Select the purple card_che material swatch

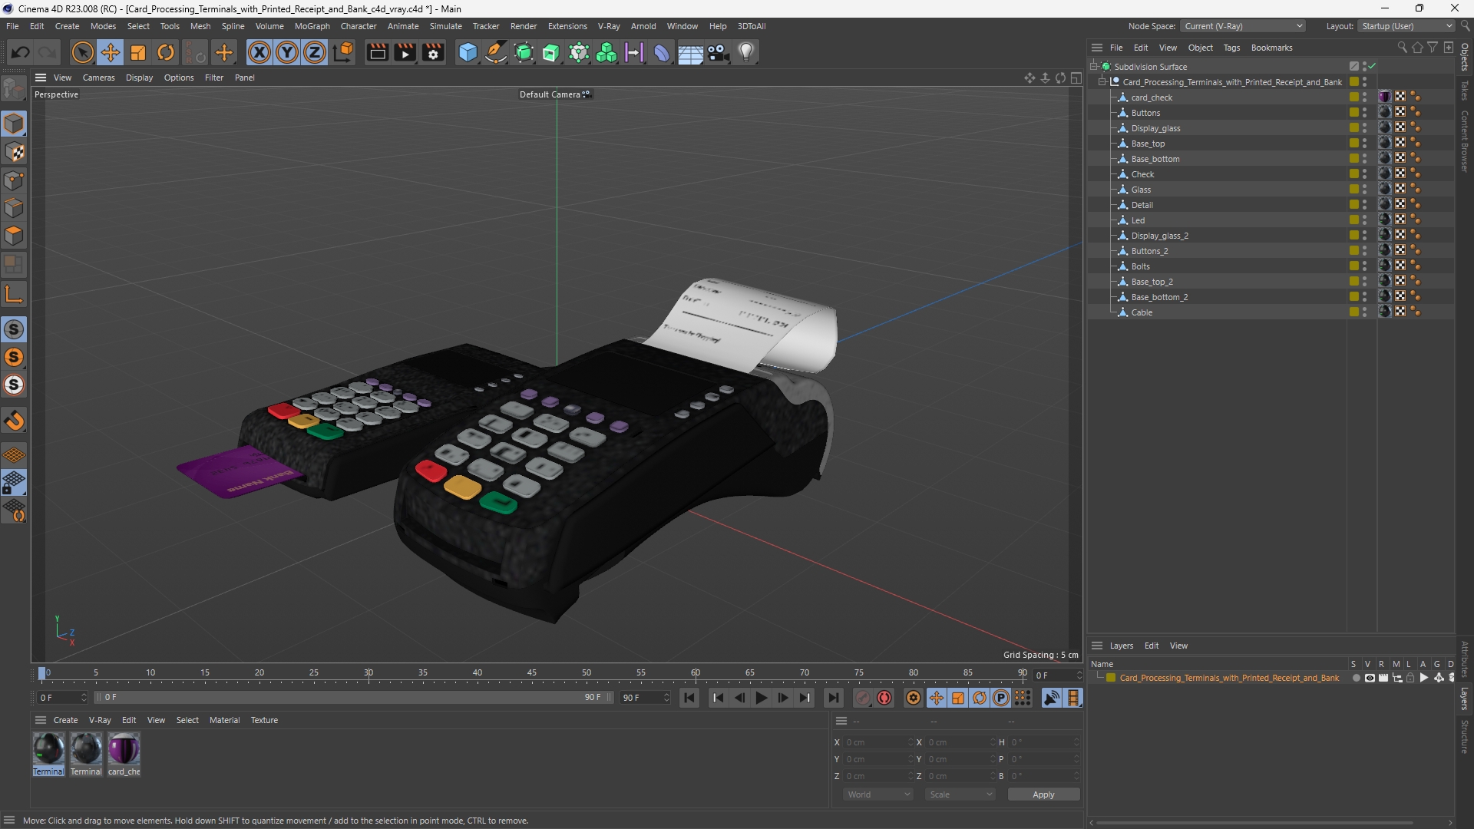pyautogui.click(x=124, y=749)
